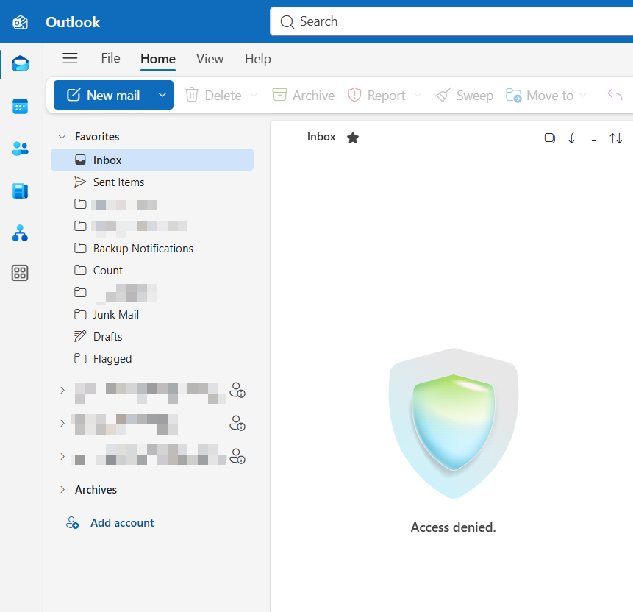
Task: Open the Backup Notifications folder
Action: tap(152, 249)
